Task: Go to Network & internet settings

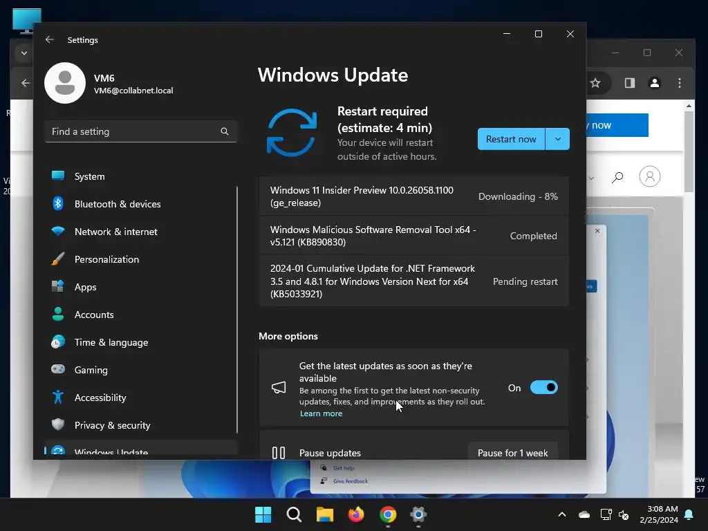Action: [140, 232]
